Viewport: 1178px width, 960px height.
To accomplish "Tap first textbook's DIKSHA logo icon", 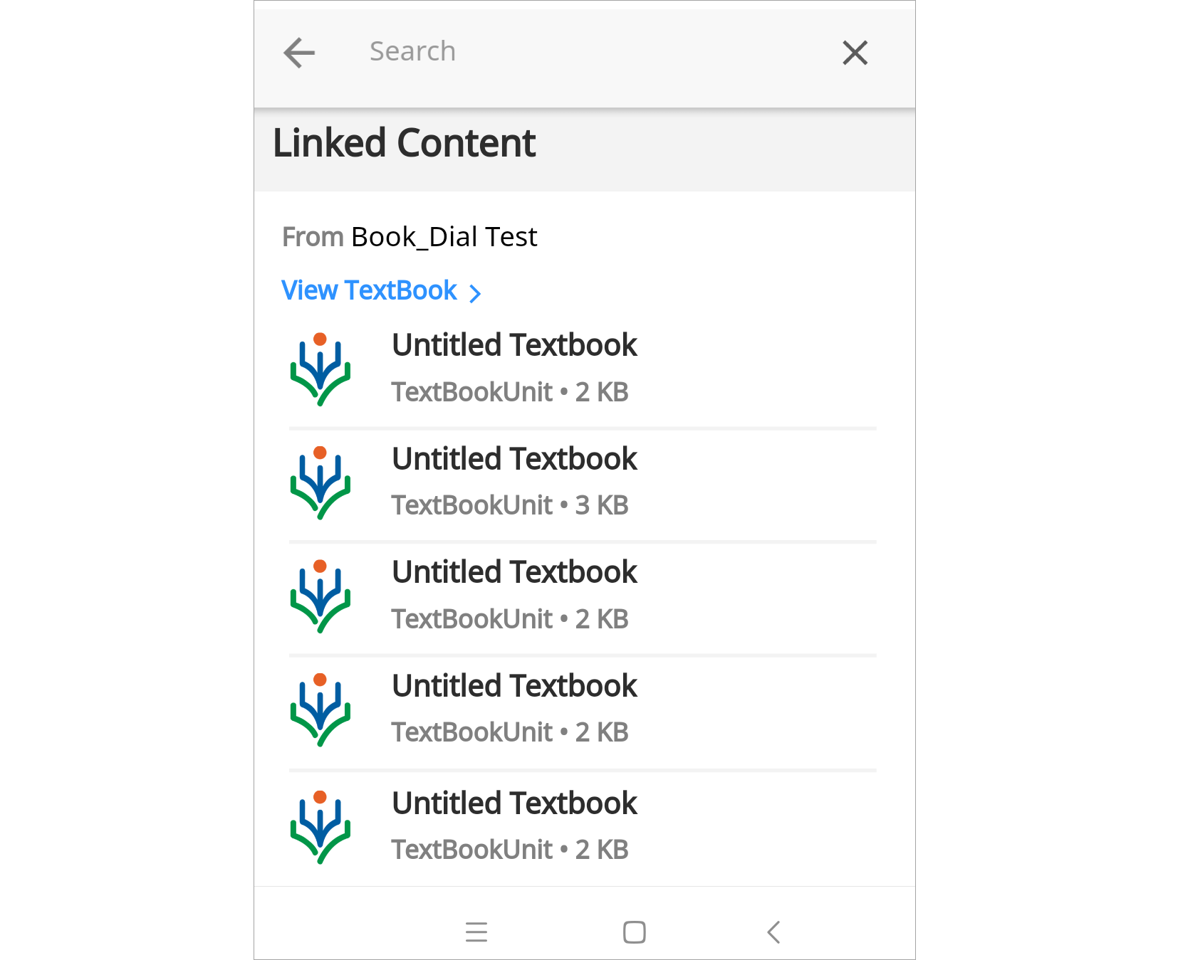I will point(320,369).
